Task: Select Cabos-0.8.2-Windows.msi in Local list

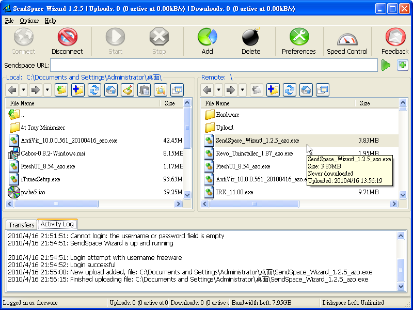Action: coord(94,153)
